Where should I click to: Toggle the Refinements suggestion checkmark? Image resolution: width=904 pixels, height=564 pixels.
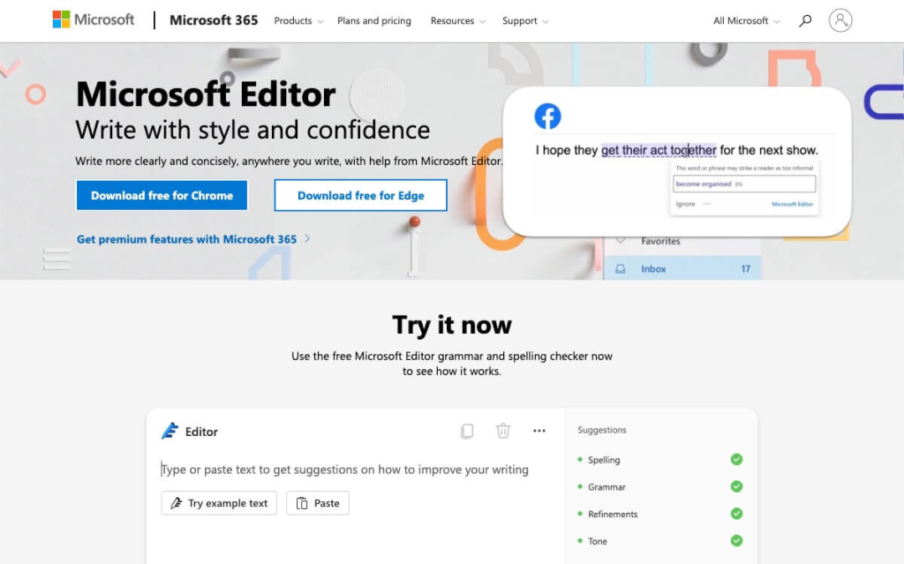pos(736,514)
